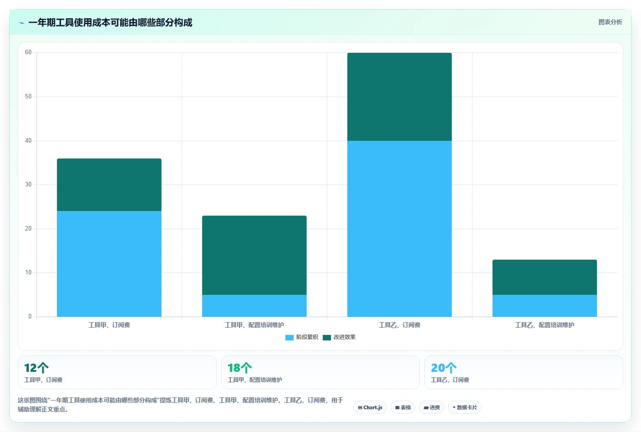This screenshot has width=641, height=432.
Task: Click the x-axis label 工具甲，配置培训维护
Action: [254, 325]
